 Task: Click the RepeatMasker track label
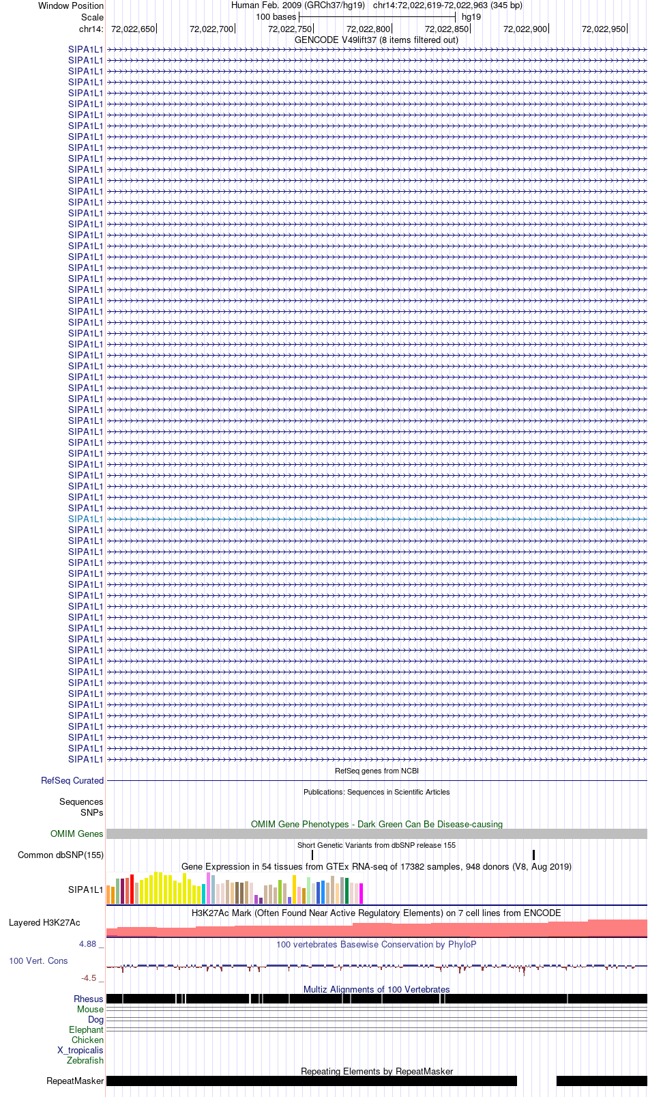[x=75, y=1081]
